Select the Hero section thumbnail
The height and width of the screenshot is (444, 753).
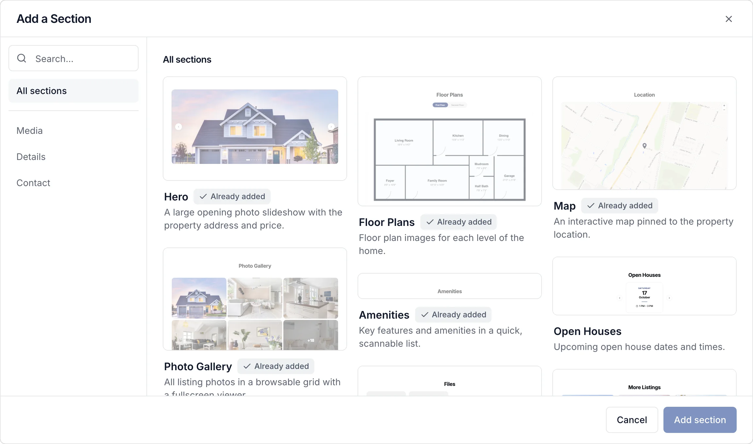pos(255,129)
